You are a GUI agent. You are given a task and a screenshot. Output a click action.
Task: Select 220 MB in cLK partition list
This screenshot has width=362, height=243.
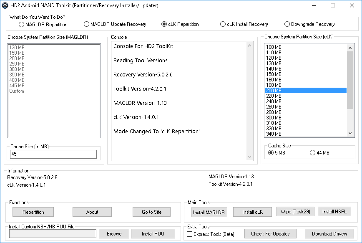[306, 96]
